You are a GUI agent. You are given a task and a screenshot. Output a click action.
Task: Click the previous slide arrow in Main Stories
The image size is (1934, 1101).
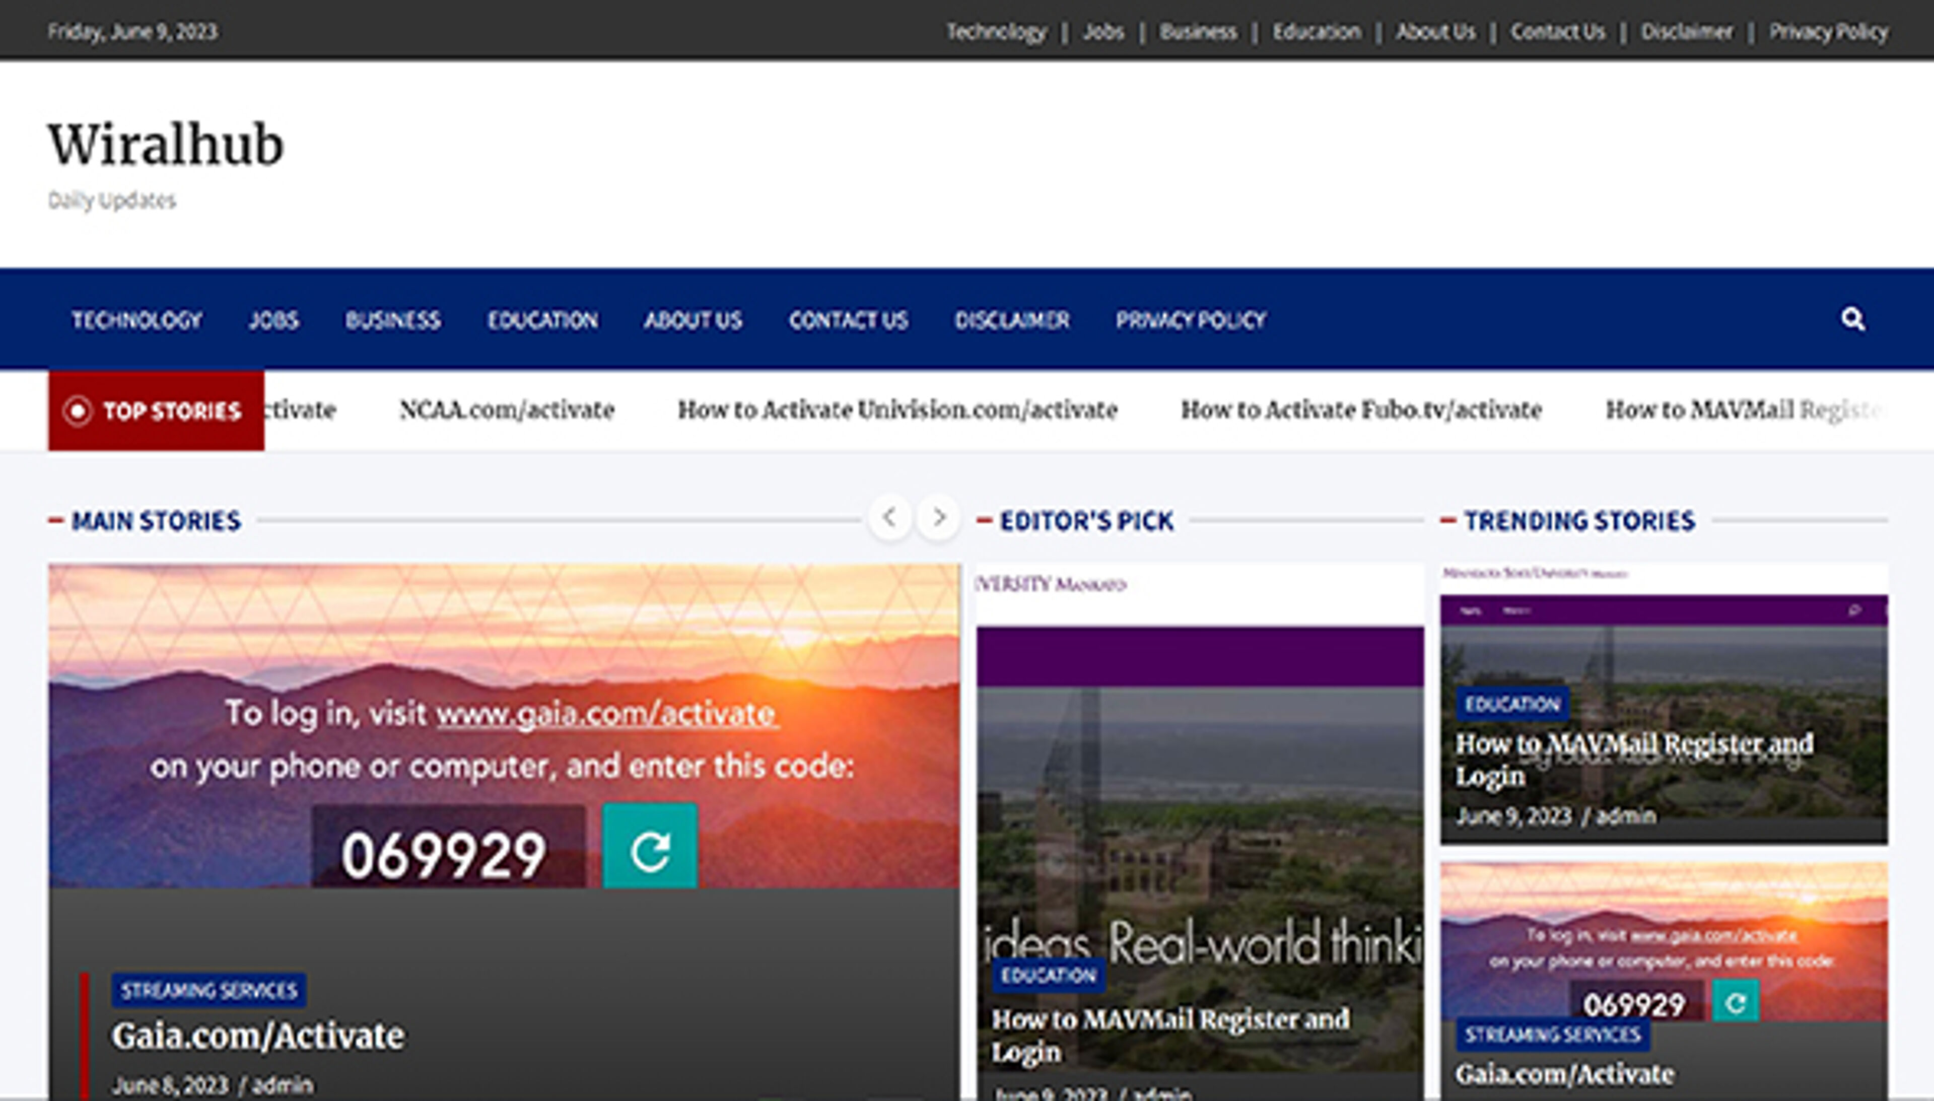pyautogui.click(x=890, y=518)
